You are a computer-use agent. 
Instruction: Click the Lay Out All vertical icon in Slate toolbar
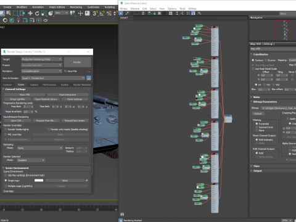click(177, 14)
